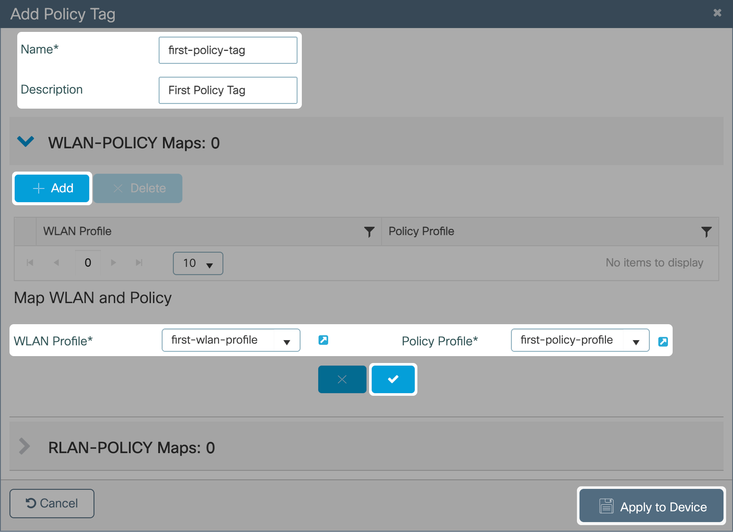Click the WLAN Profile column filter icon
This screenshot has width=733, height=532.
(369, 232)
